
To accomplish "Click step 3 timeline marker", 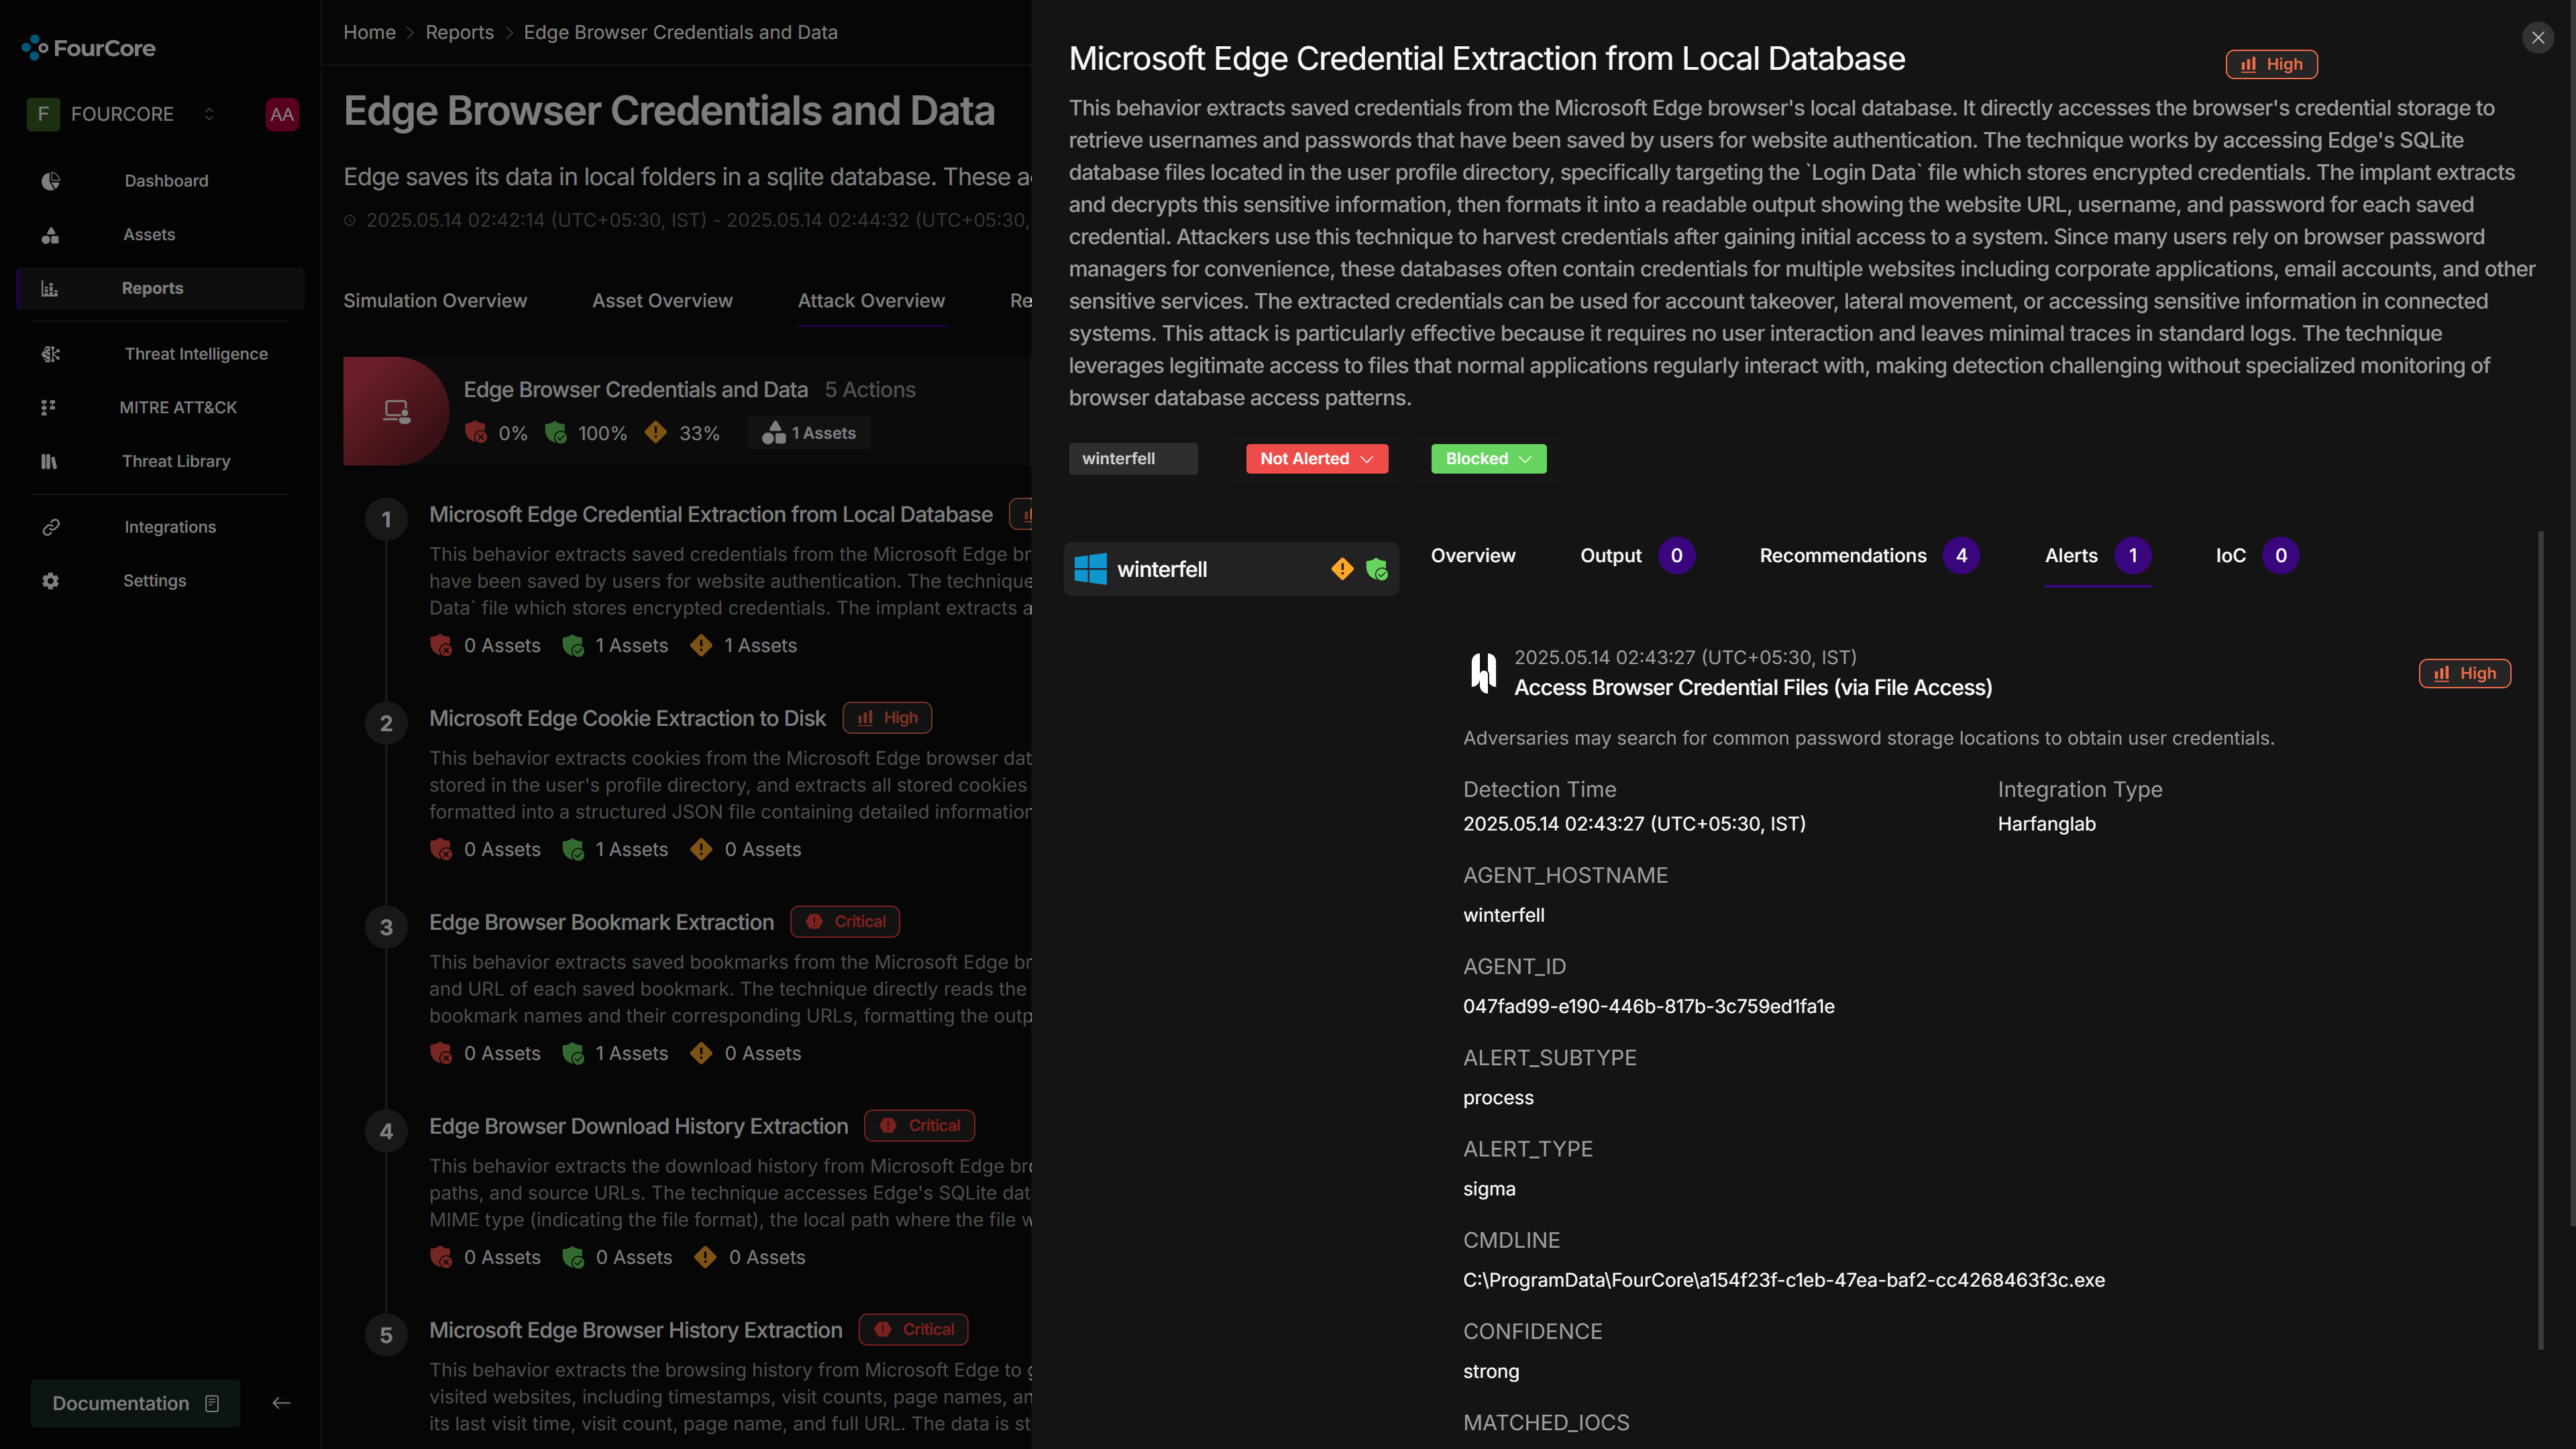I will click(386, 927).
